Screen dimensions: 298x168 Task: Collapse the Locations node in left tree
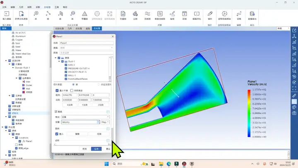pos(13,138)
